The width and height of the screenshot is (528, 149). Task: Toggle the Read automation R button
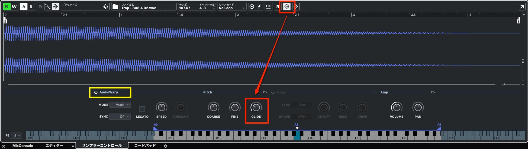point(7,6)
